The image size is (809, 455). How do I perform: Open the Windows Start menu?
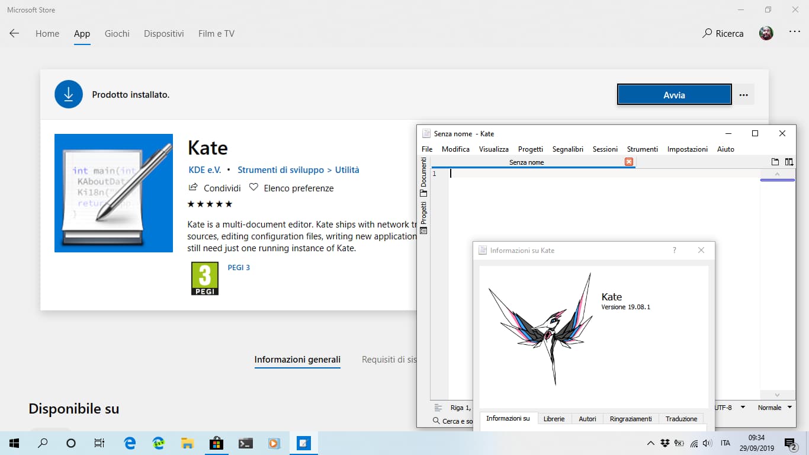[14, 443]
